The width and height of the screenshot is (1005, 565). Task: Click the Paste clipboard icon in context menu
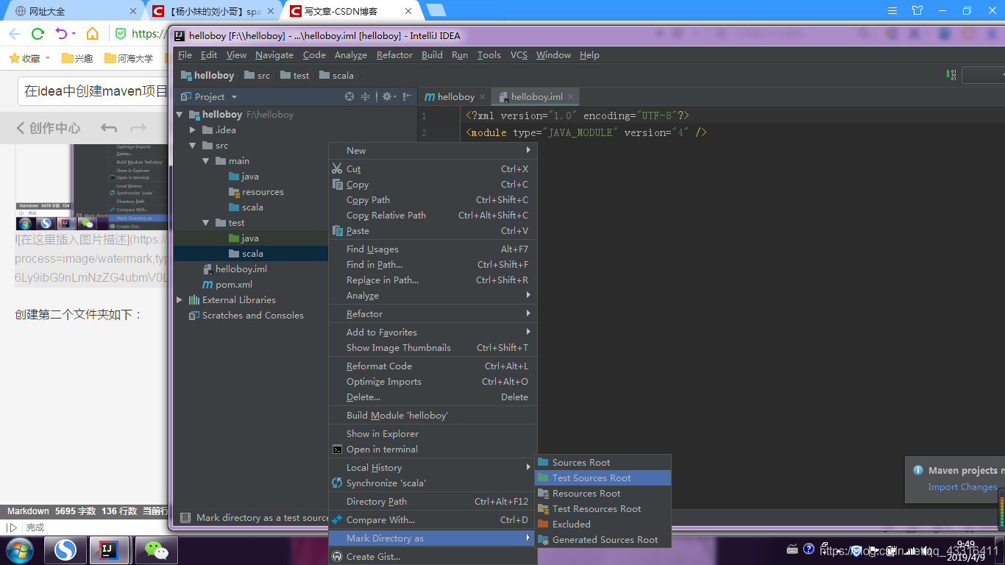(337, 230)
